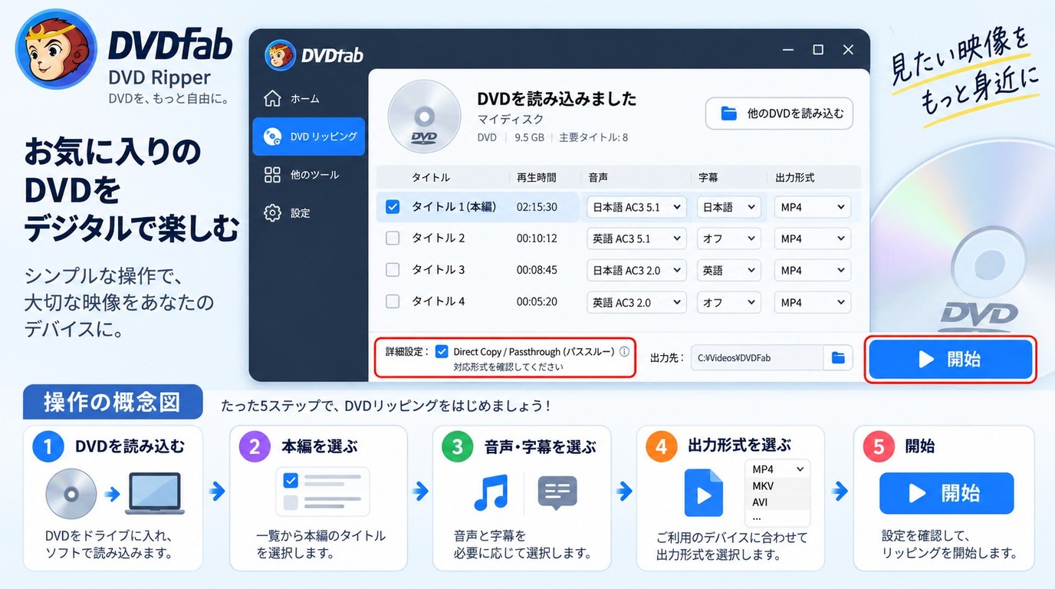This screenshot has width=1055, height=589.
Task: Click the 出力形式 column header
Action: pyautogui.click(x=795, y=178)
